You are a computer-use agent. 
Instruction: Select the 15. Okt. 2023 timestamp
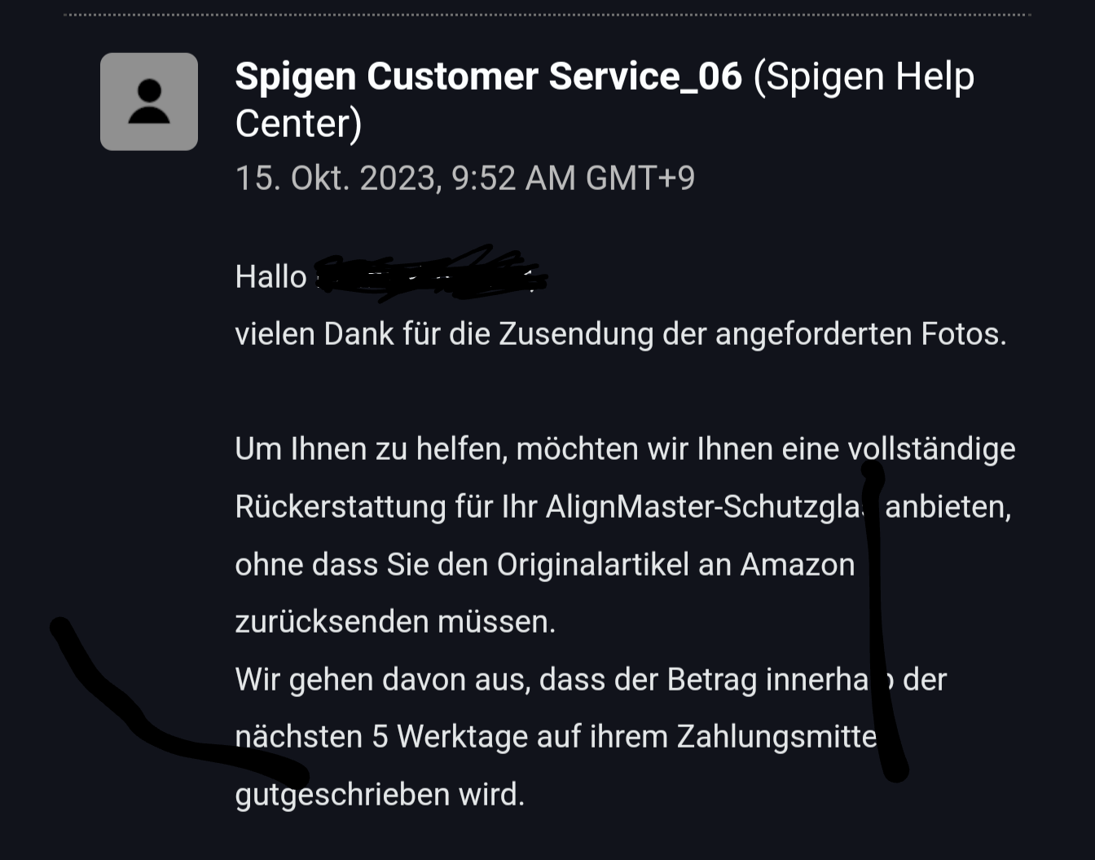[x=464, y=178]
